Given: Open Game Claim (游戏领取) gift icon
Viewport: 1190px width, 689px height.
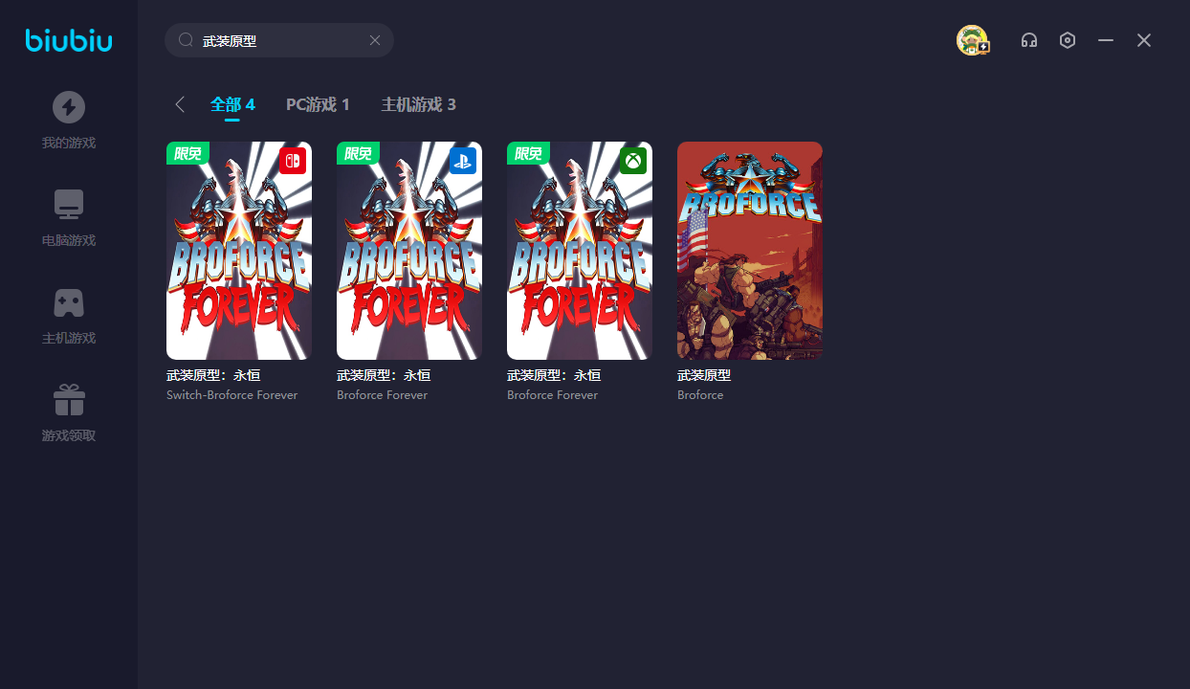Looking at the screenshot, I should point(69,400).
